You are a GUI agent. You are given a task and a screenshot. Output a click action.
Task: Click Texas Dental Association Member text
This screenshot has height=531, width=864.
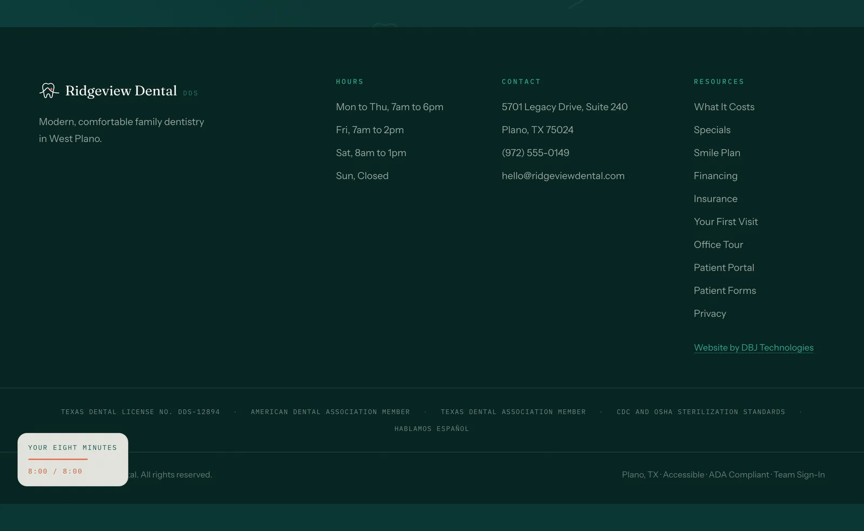point(513,412)
